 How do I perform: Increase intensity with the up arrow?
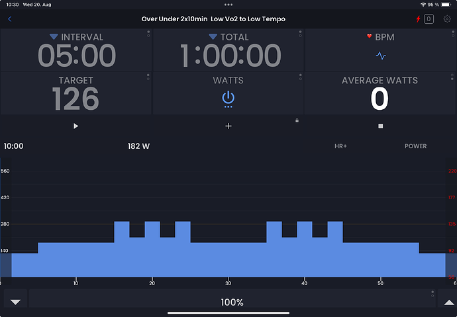point(449,302)
